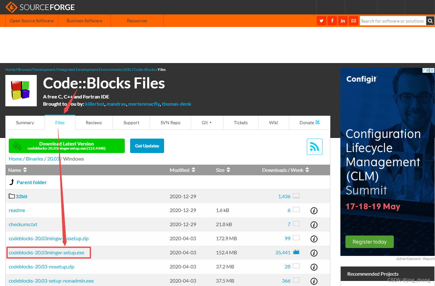Open the Business Software menu
The height and width of the screenshot is (286, 435).
[84, 21]
